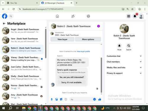
Task: Click Robin E's profile picture in right panel
Action: pyautogui.click(x=124, y=29)
